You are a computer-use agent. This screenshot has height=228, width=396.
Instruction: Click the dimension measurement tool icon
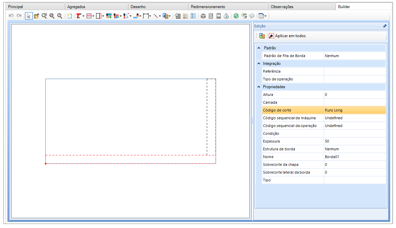click(146, 16)
